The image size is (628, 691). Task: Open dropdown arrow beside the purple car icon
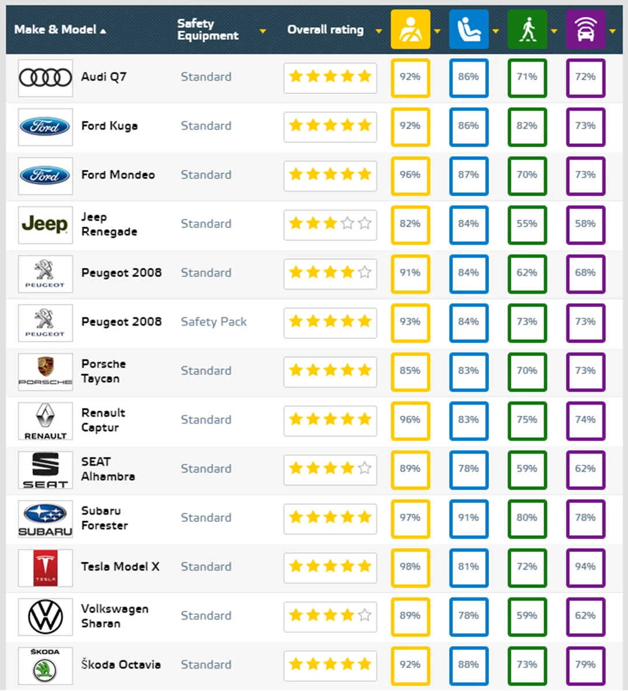tap(612, 31)
